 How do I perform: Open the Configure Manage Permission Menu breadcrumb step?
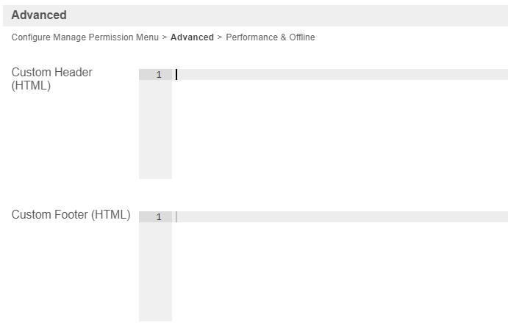click(x=85, y=37)
